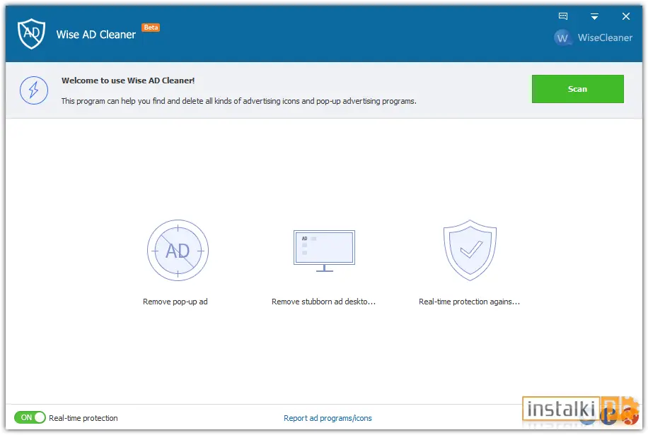Click the round W WiseCleaner avatar icon
The height and width of the screenshot is (435, 648).
[562, 38]
